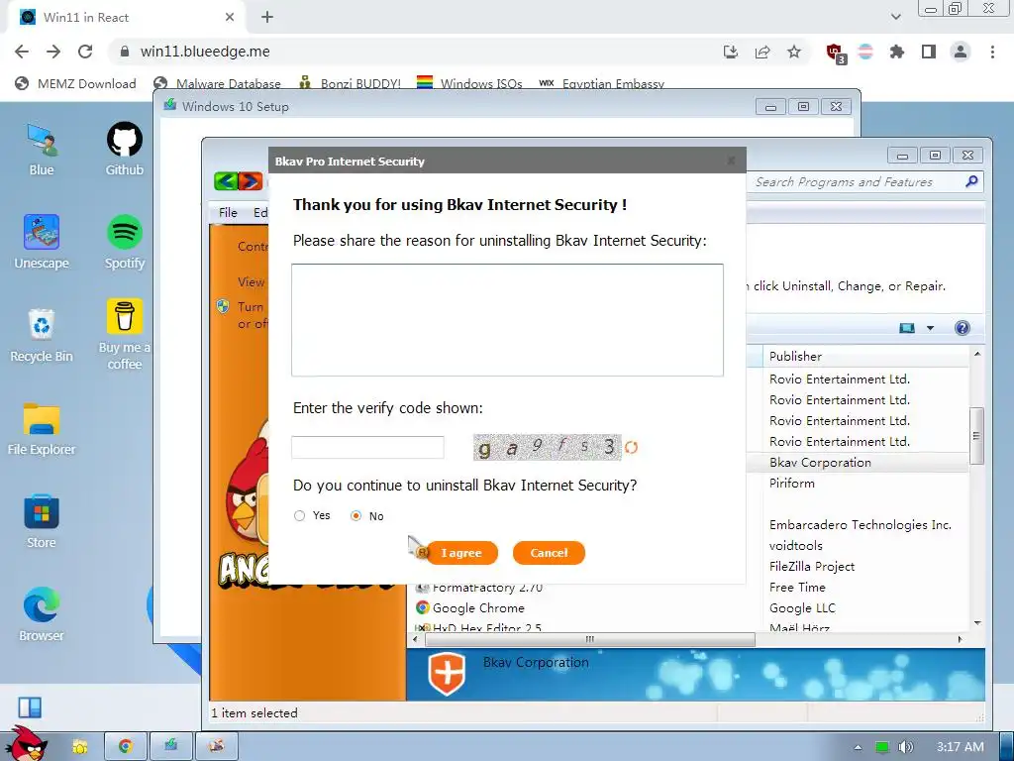Open the Malware Database bookmark
The height and width of the screenshot is (761, 1014).
217,83
